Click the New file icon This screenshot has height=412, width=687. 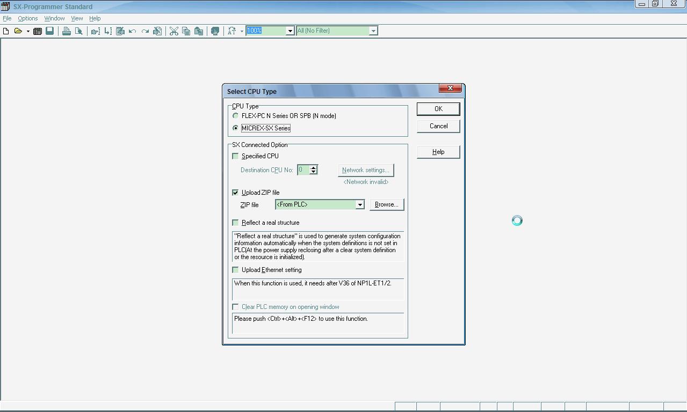(x=6, y=31)
